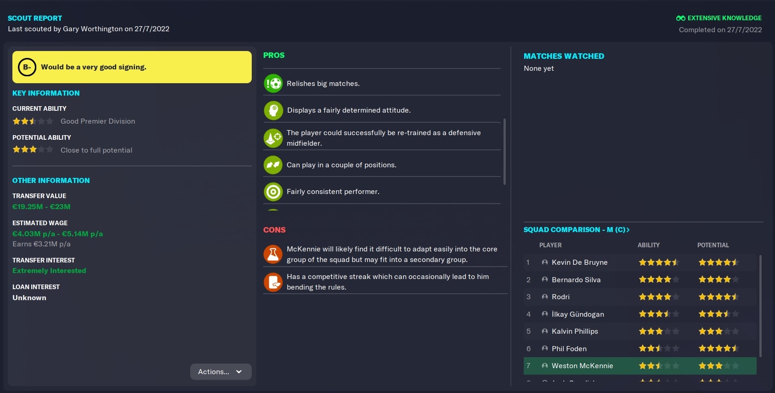The image size is (775, 393).
Task: Select the highlighted Weston McKennie row
Action: click(x=640, y=366)
